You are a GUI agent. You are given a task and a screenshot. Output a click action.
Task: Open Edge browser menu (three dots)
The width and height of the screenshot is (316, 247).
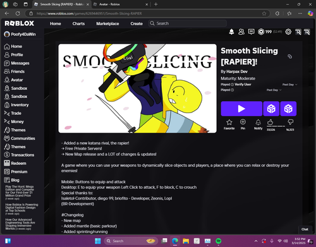coord(300,13)
